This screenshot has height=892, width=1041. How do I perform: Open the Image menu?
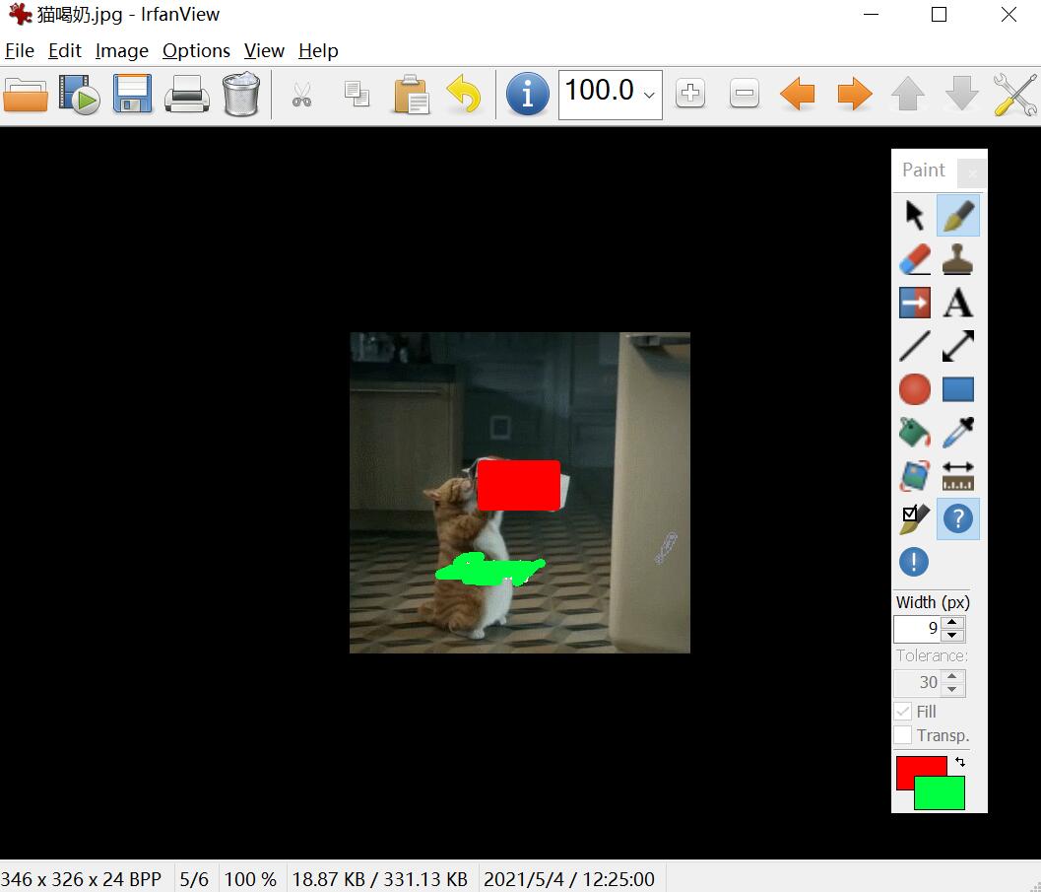point(122,51)
